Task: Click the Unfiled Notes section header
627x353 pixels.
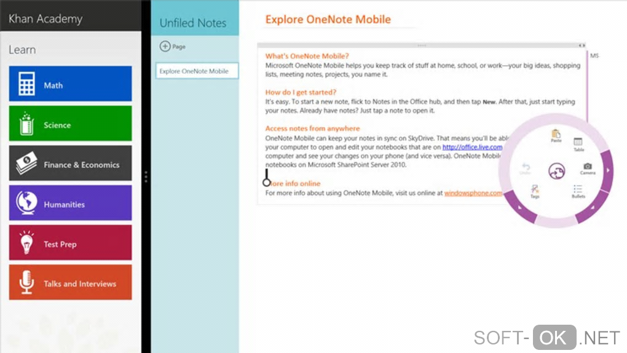Action: coord(193,23)
